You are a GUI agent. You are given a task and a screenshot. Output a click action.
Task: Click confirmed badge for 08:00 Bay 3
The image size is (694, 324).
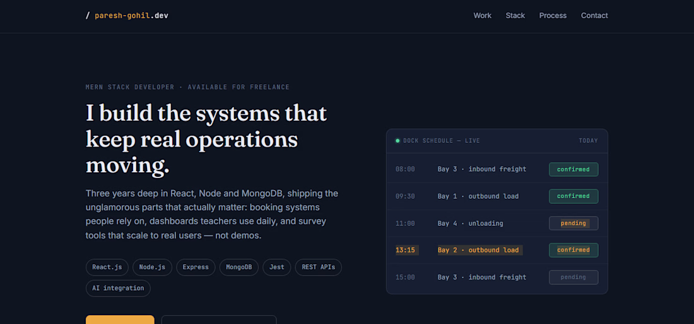[x=573, y=169]
